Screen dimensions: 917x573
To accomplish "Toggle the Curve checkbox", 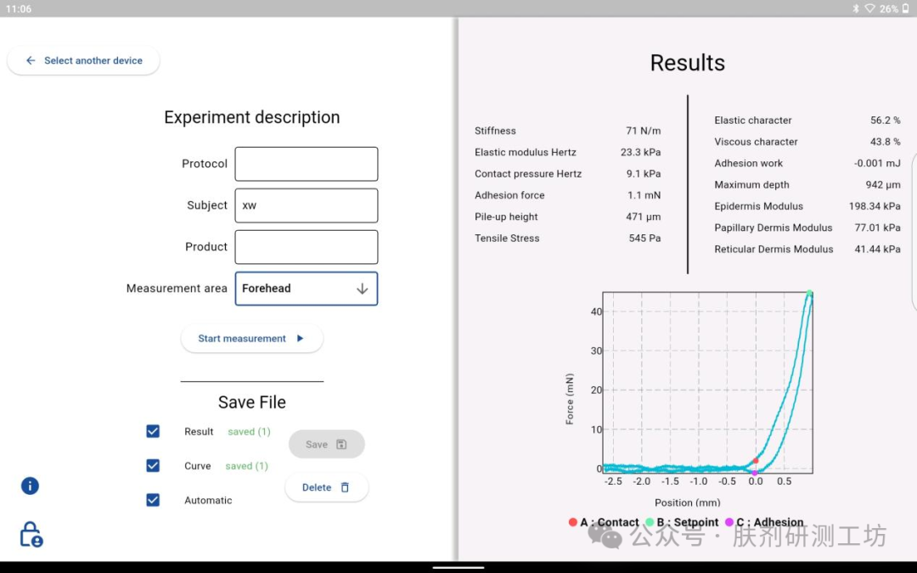I will tap(153, 465).
